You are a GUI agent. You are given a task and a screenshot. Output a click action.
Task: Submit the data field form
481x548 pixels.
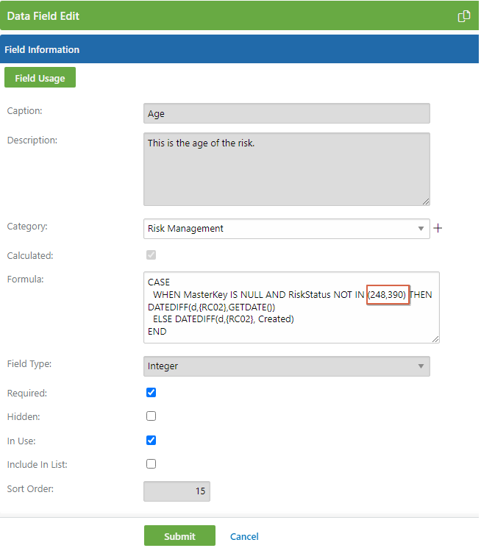pyautogui.click(x=179, y=535)
